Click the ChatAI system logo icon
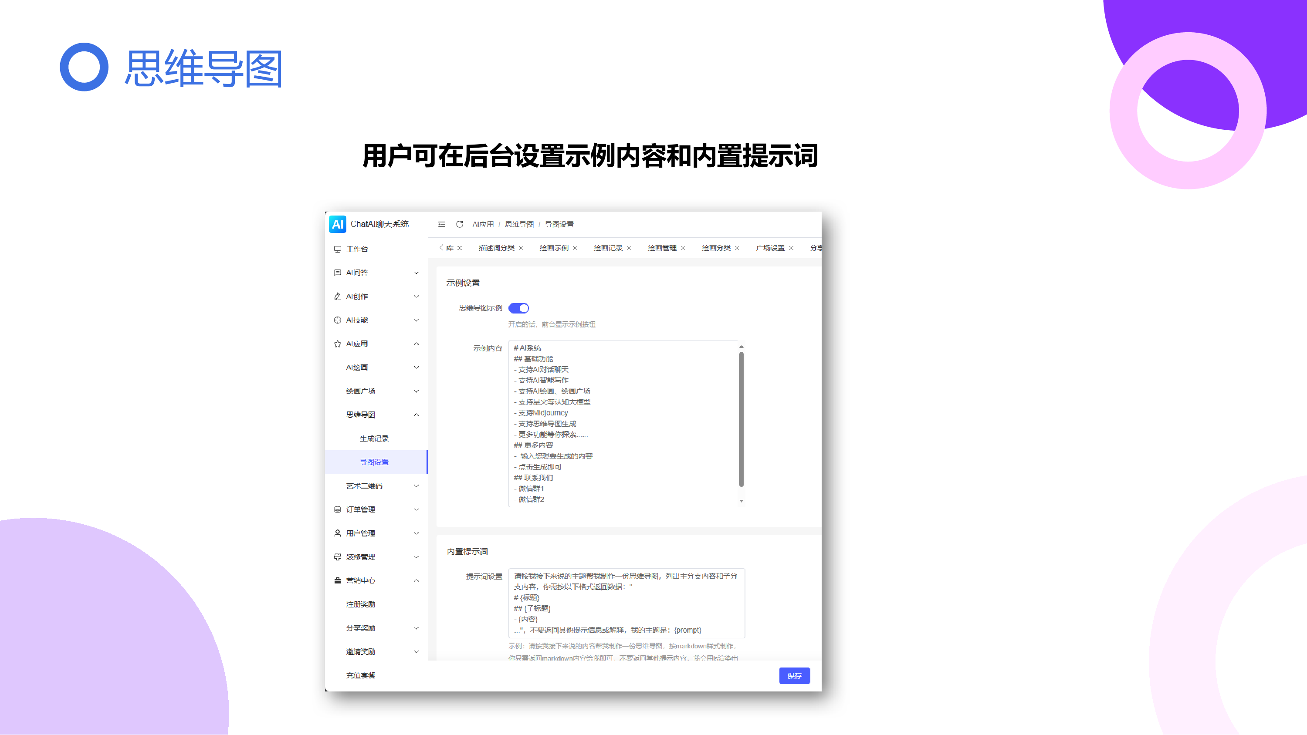Viewport: 1307px width, 735px height. coord(337,224)
